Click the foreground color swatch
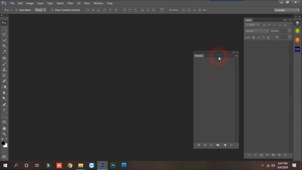This screenshot has width=302, height=170. [3, 143]
